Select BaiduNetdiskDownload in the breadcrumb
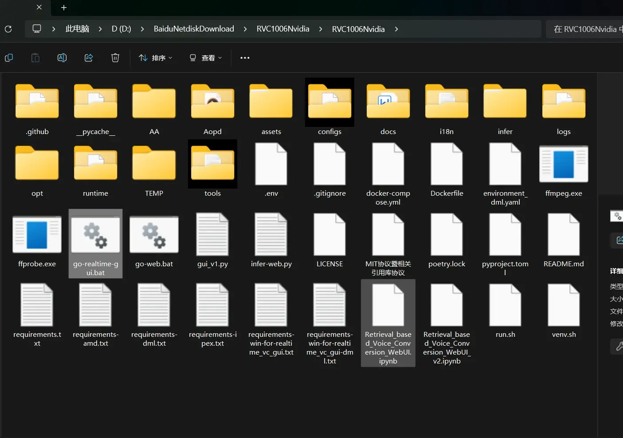This screenshot has width=623, height=438. click(x=194, y=29)
